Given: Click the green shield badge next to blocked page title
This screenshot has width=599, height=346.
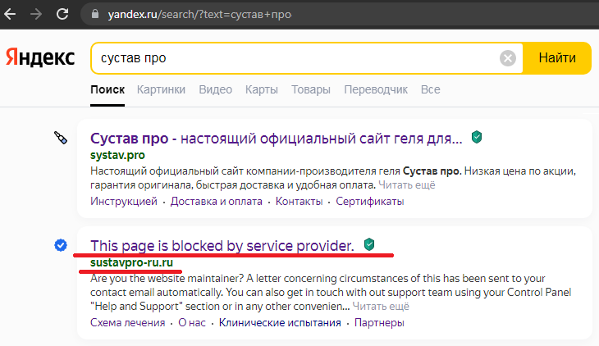Looking at the screenshot, I should 369,244.
